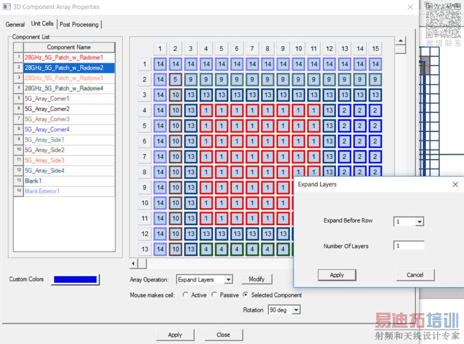
Task: Click the array grid scroll-up arrow
Action: pyautogui.click(x=400, y=40)
